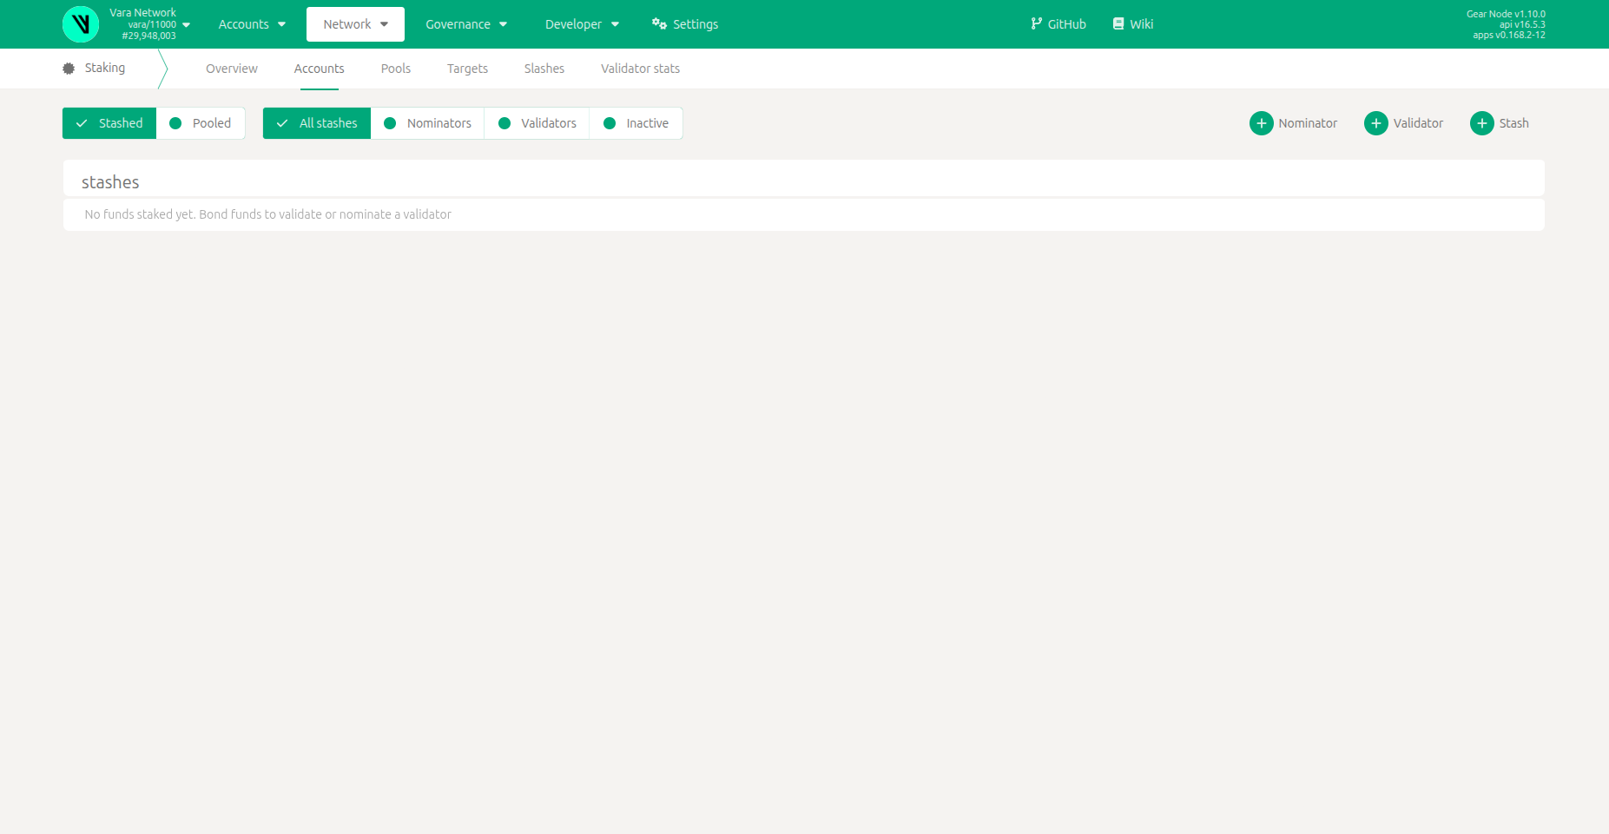Screen dimensions: 1609x834
Task: Filter stashes by Validators
Action: 537,123
